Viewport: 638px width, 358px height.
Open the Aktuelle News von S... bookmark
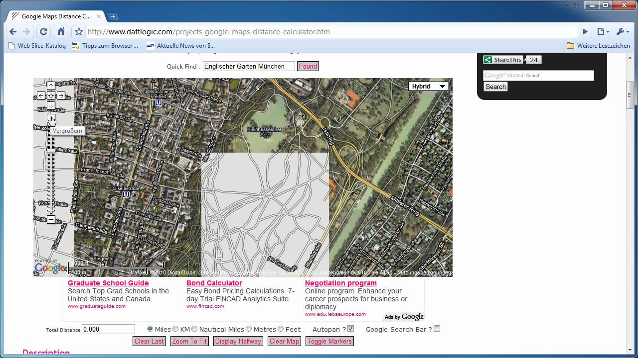point(181,46)
